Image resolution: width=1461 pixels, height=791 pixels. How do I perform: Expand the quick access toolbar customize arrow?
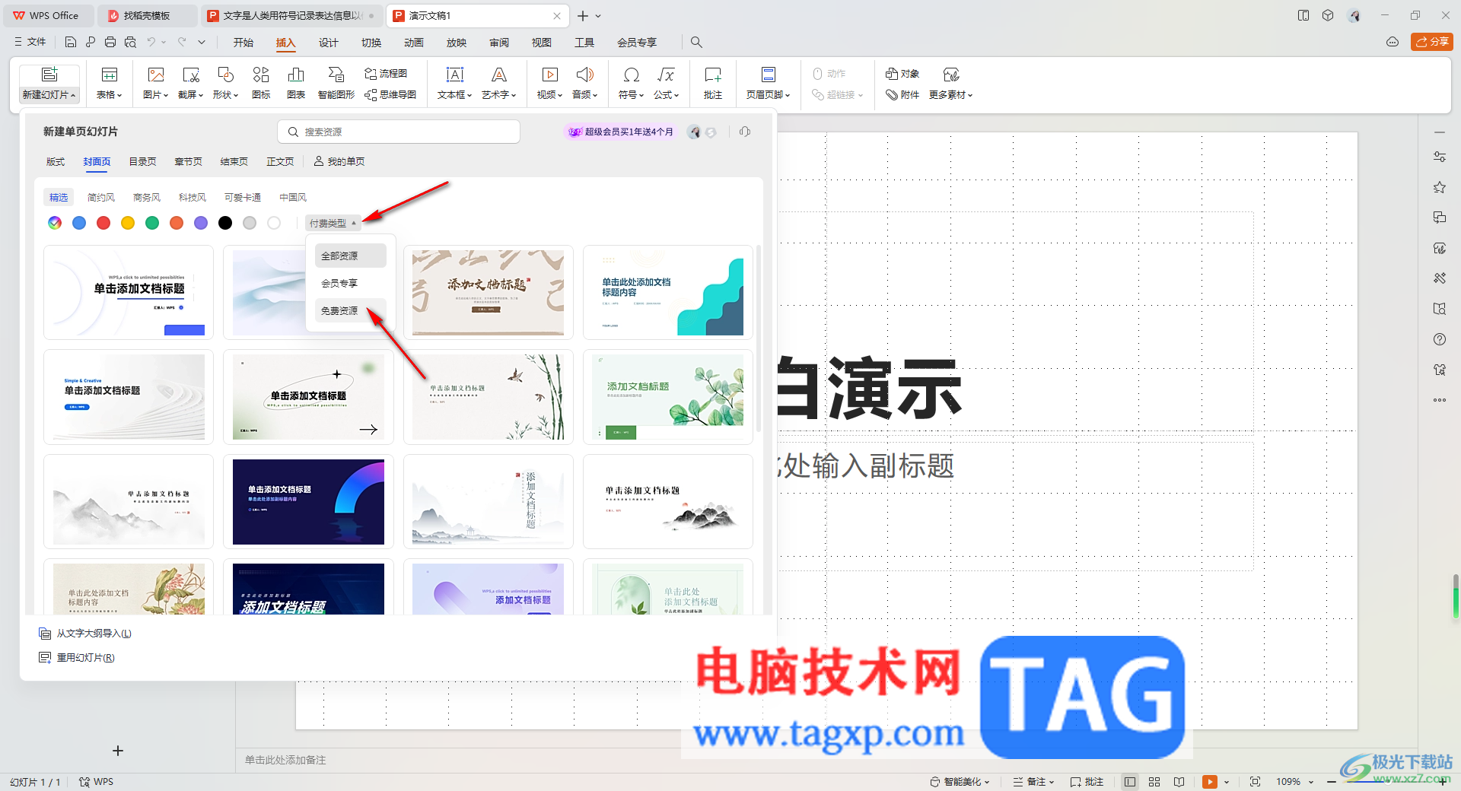tap(202, 43)
